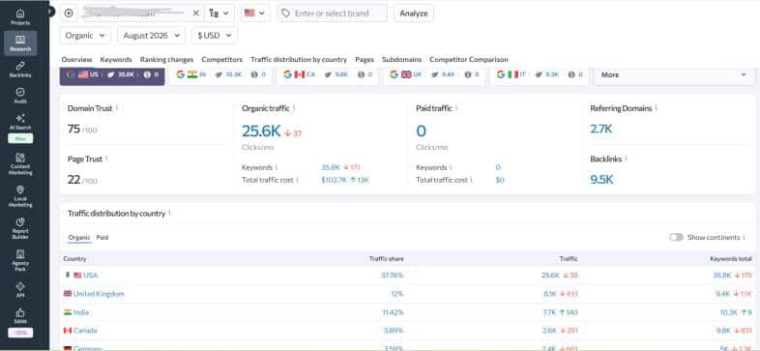Open AI Search in sidebar

(x=20, y=122)
